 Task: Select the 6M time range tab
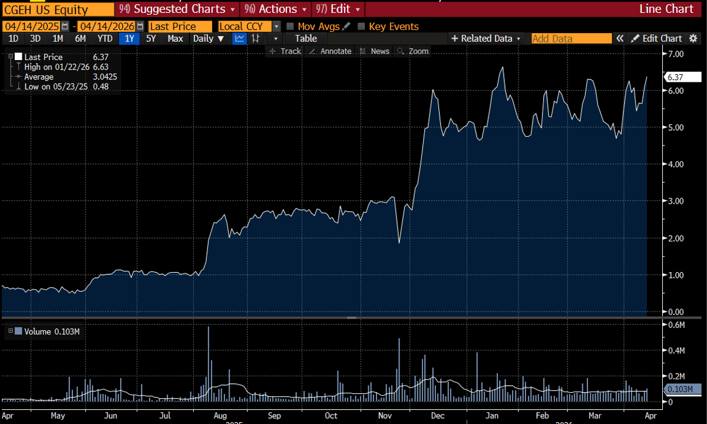80,38
